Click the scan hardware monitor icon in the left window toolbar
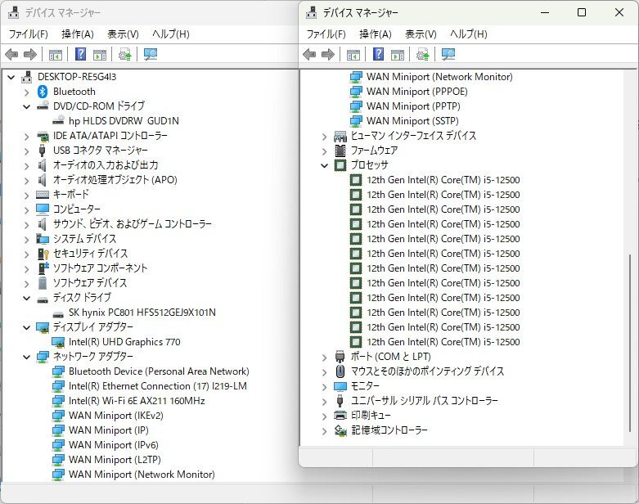The image size is (639, 504). click(151, 55)
